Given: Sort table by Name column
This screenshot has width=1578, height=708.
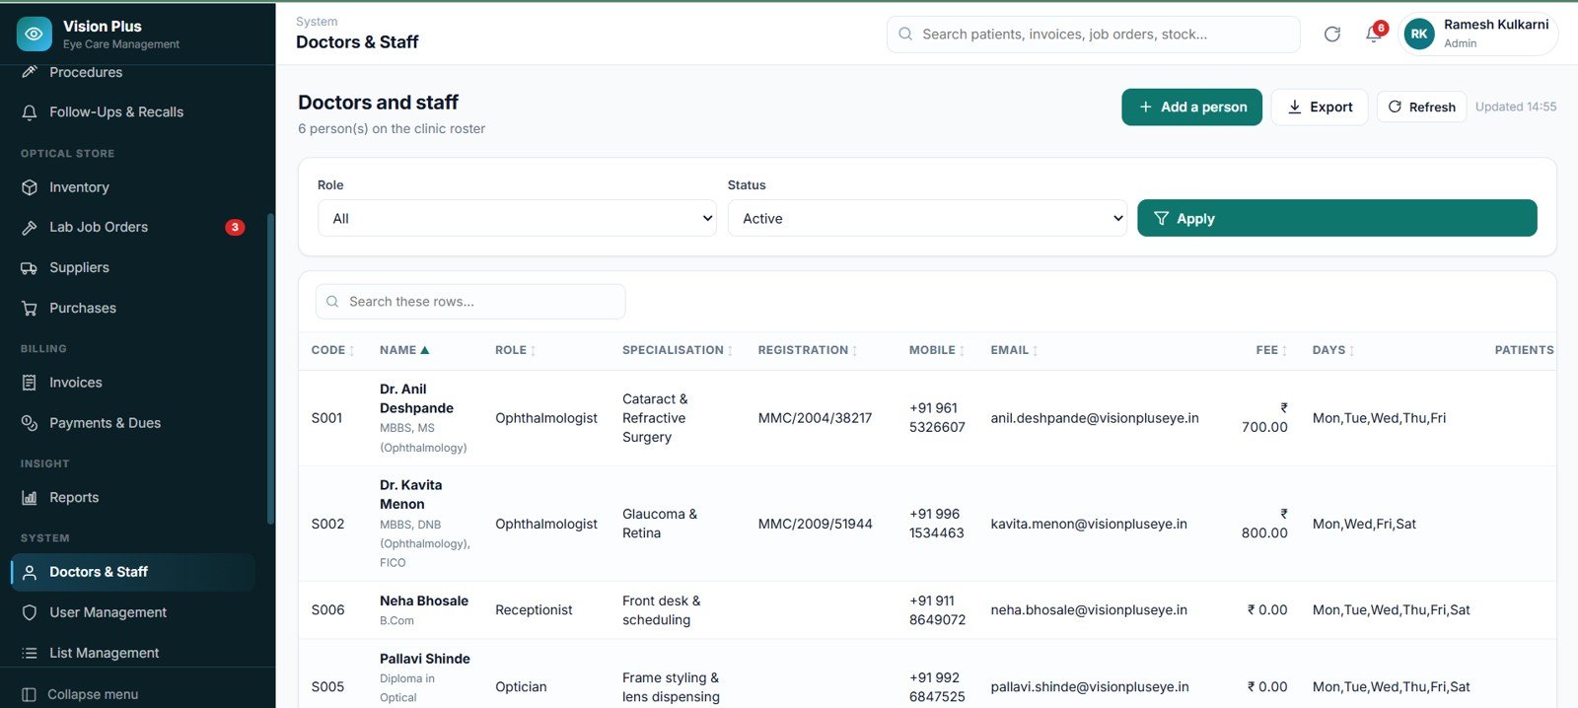Looking at the screenshot, I should 404,350.
